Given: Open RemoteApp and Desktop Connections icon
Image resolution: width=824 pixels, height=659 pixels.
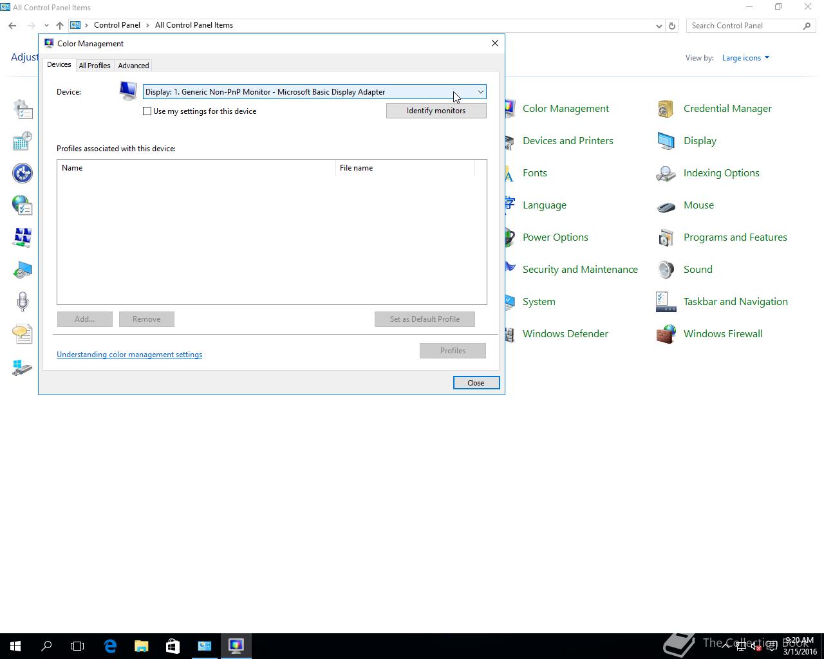Looking at the screenshot, I should coord(23,270).
